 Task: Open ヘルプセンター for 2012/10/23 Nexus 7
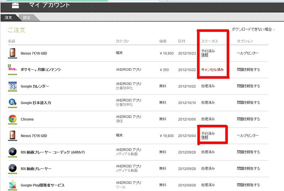(x=247, y=53)
